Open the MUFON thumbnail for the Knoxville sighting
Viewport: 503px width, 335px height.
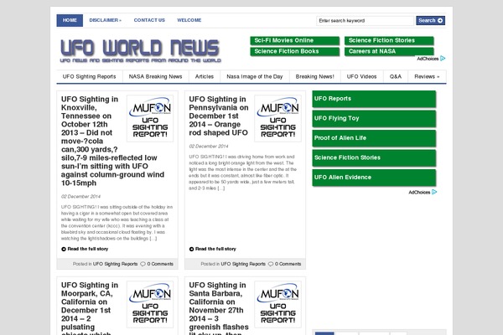click(x=150, y=116)
